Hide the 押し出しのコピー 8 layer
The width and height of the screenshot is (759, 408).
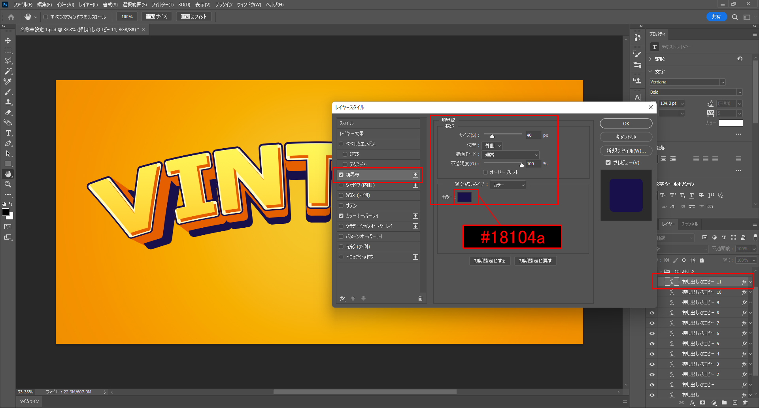click(x=652, y=313)
